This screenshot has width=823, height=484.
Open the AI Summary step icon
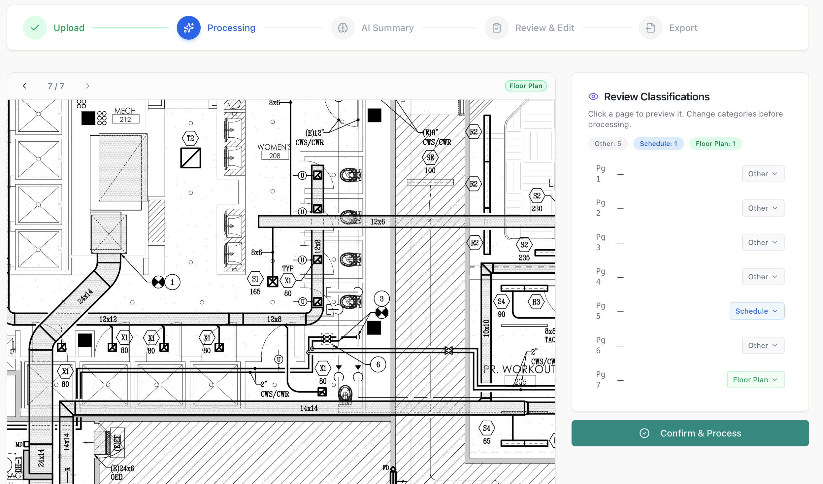pos(343,27)
